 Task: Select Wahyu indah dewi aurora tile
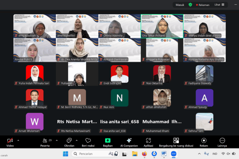coord(205,26)
